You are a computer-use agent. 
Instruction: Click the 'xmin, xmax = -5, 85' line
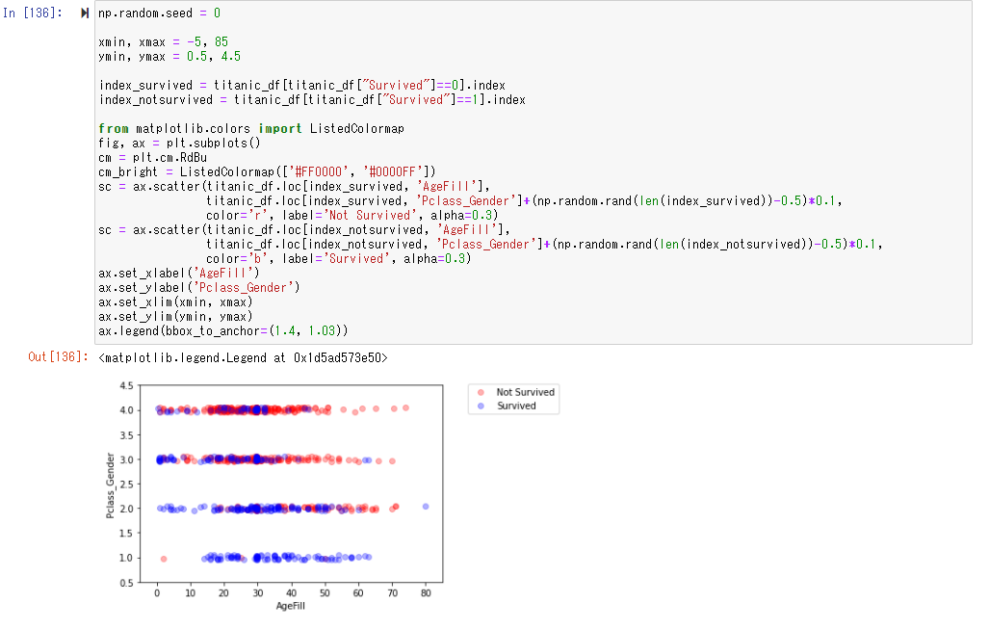(x=164, y=42)
